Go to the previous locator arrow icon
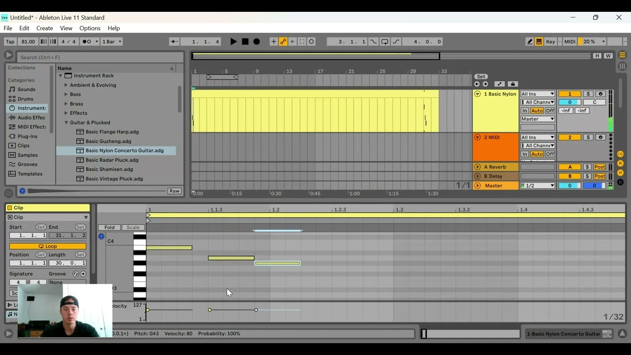This screenshot has width=631, height=355. (477, 84)
